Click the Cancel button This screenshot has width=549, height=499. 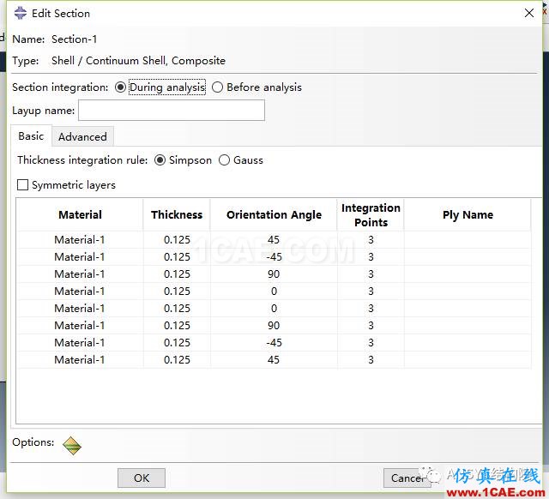click(407, 478)
